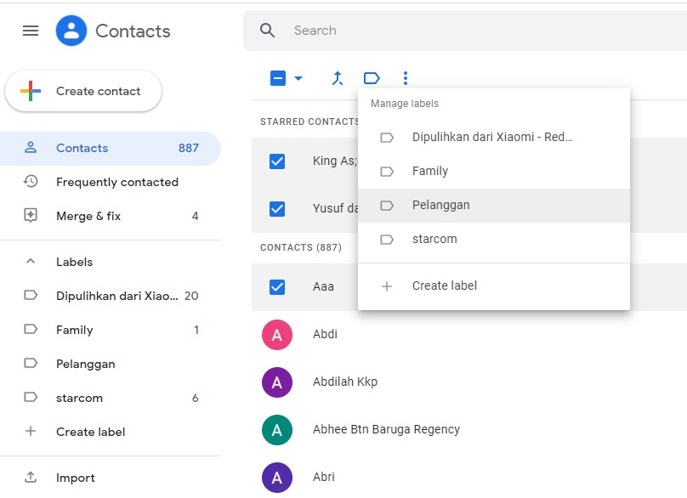
Task: Deselect the Aaa contact checkbox
Action: [277, 286]
